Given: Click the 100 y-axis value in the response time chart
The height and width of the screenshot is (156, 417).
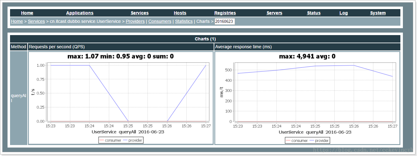Looking at the screenshot, I should [x=228, y=111].
